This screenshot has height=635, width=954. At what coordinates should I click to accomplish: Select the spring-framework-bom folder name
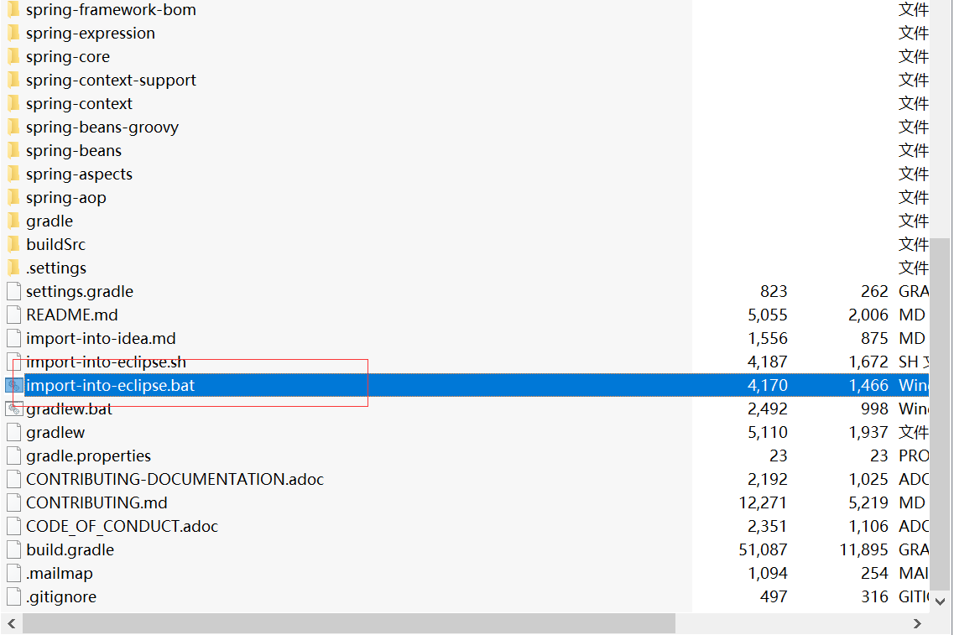pos(111,10)
